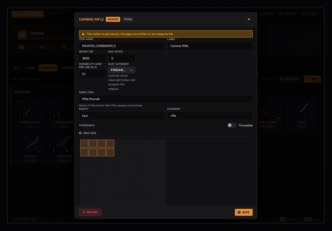This screenshot has width=332, height=231.
Task: Save the weapon changes
Action: click(x=243, y=212)
